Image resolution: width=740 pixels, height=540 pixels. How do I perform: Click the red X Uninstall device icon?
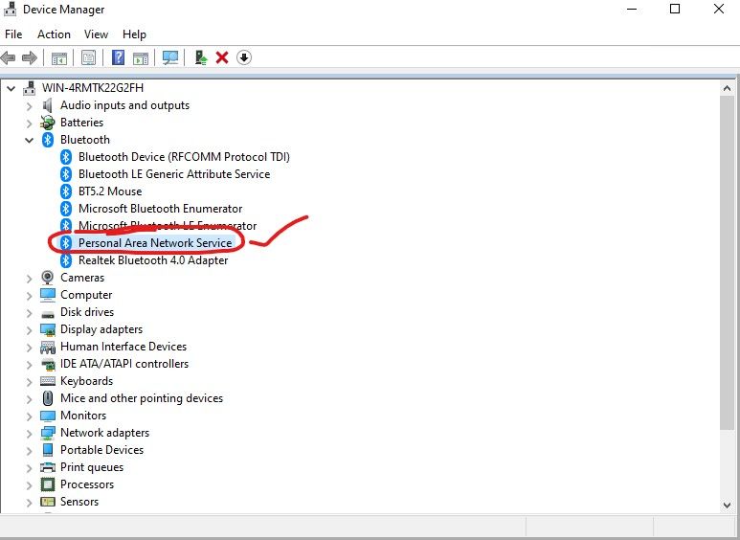[x=222, y=57]
